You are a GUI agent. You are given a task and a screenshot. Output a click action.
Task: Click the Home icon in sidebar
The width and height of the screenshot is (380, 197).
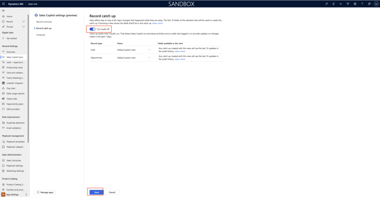coord(3,16)
